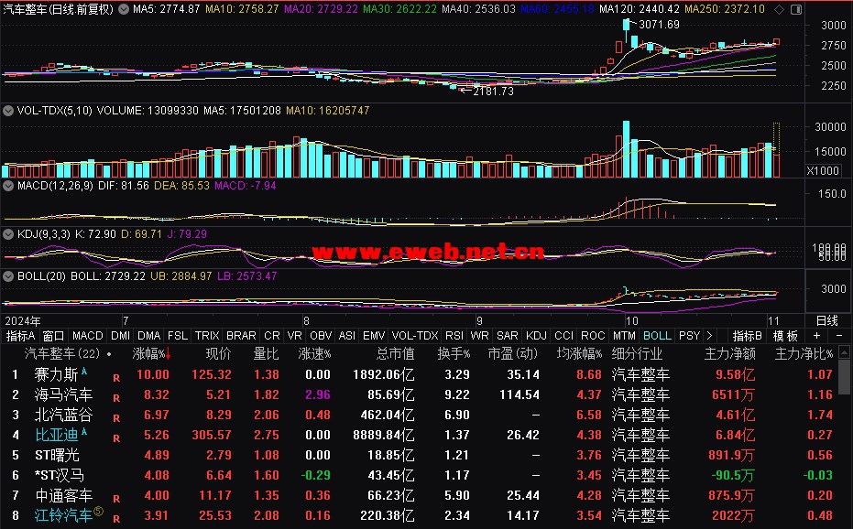This screenshot has width=853, height=529.
Task: Sort by the 量比 column header
Action: click(266, 354)
